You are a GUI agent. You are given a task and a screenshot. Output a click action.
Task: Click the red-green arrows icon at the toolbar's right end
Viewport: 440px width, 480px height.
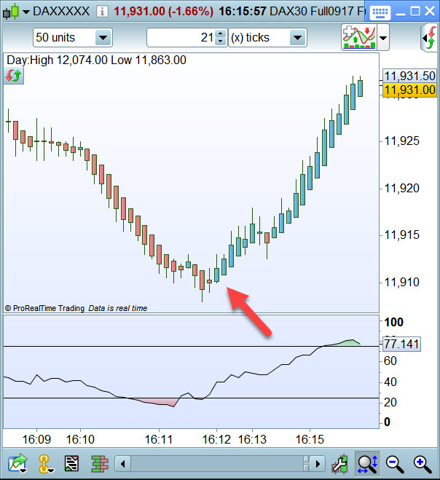pos(430,38)
